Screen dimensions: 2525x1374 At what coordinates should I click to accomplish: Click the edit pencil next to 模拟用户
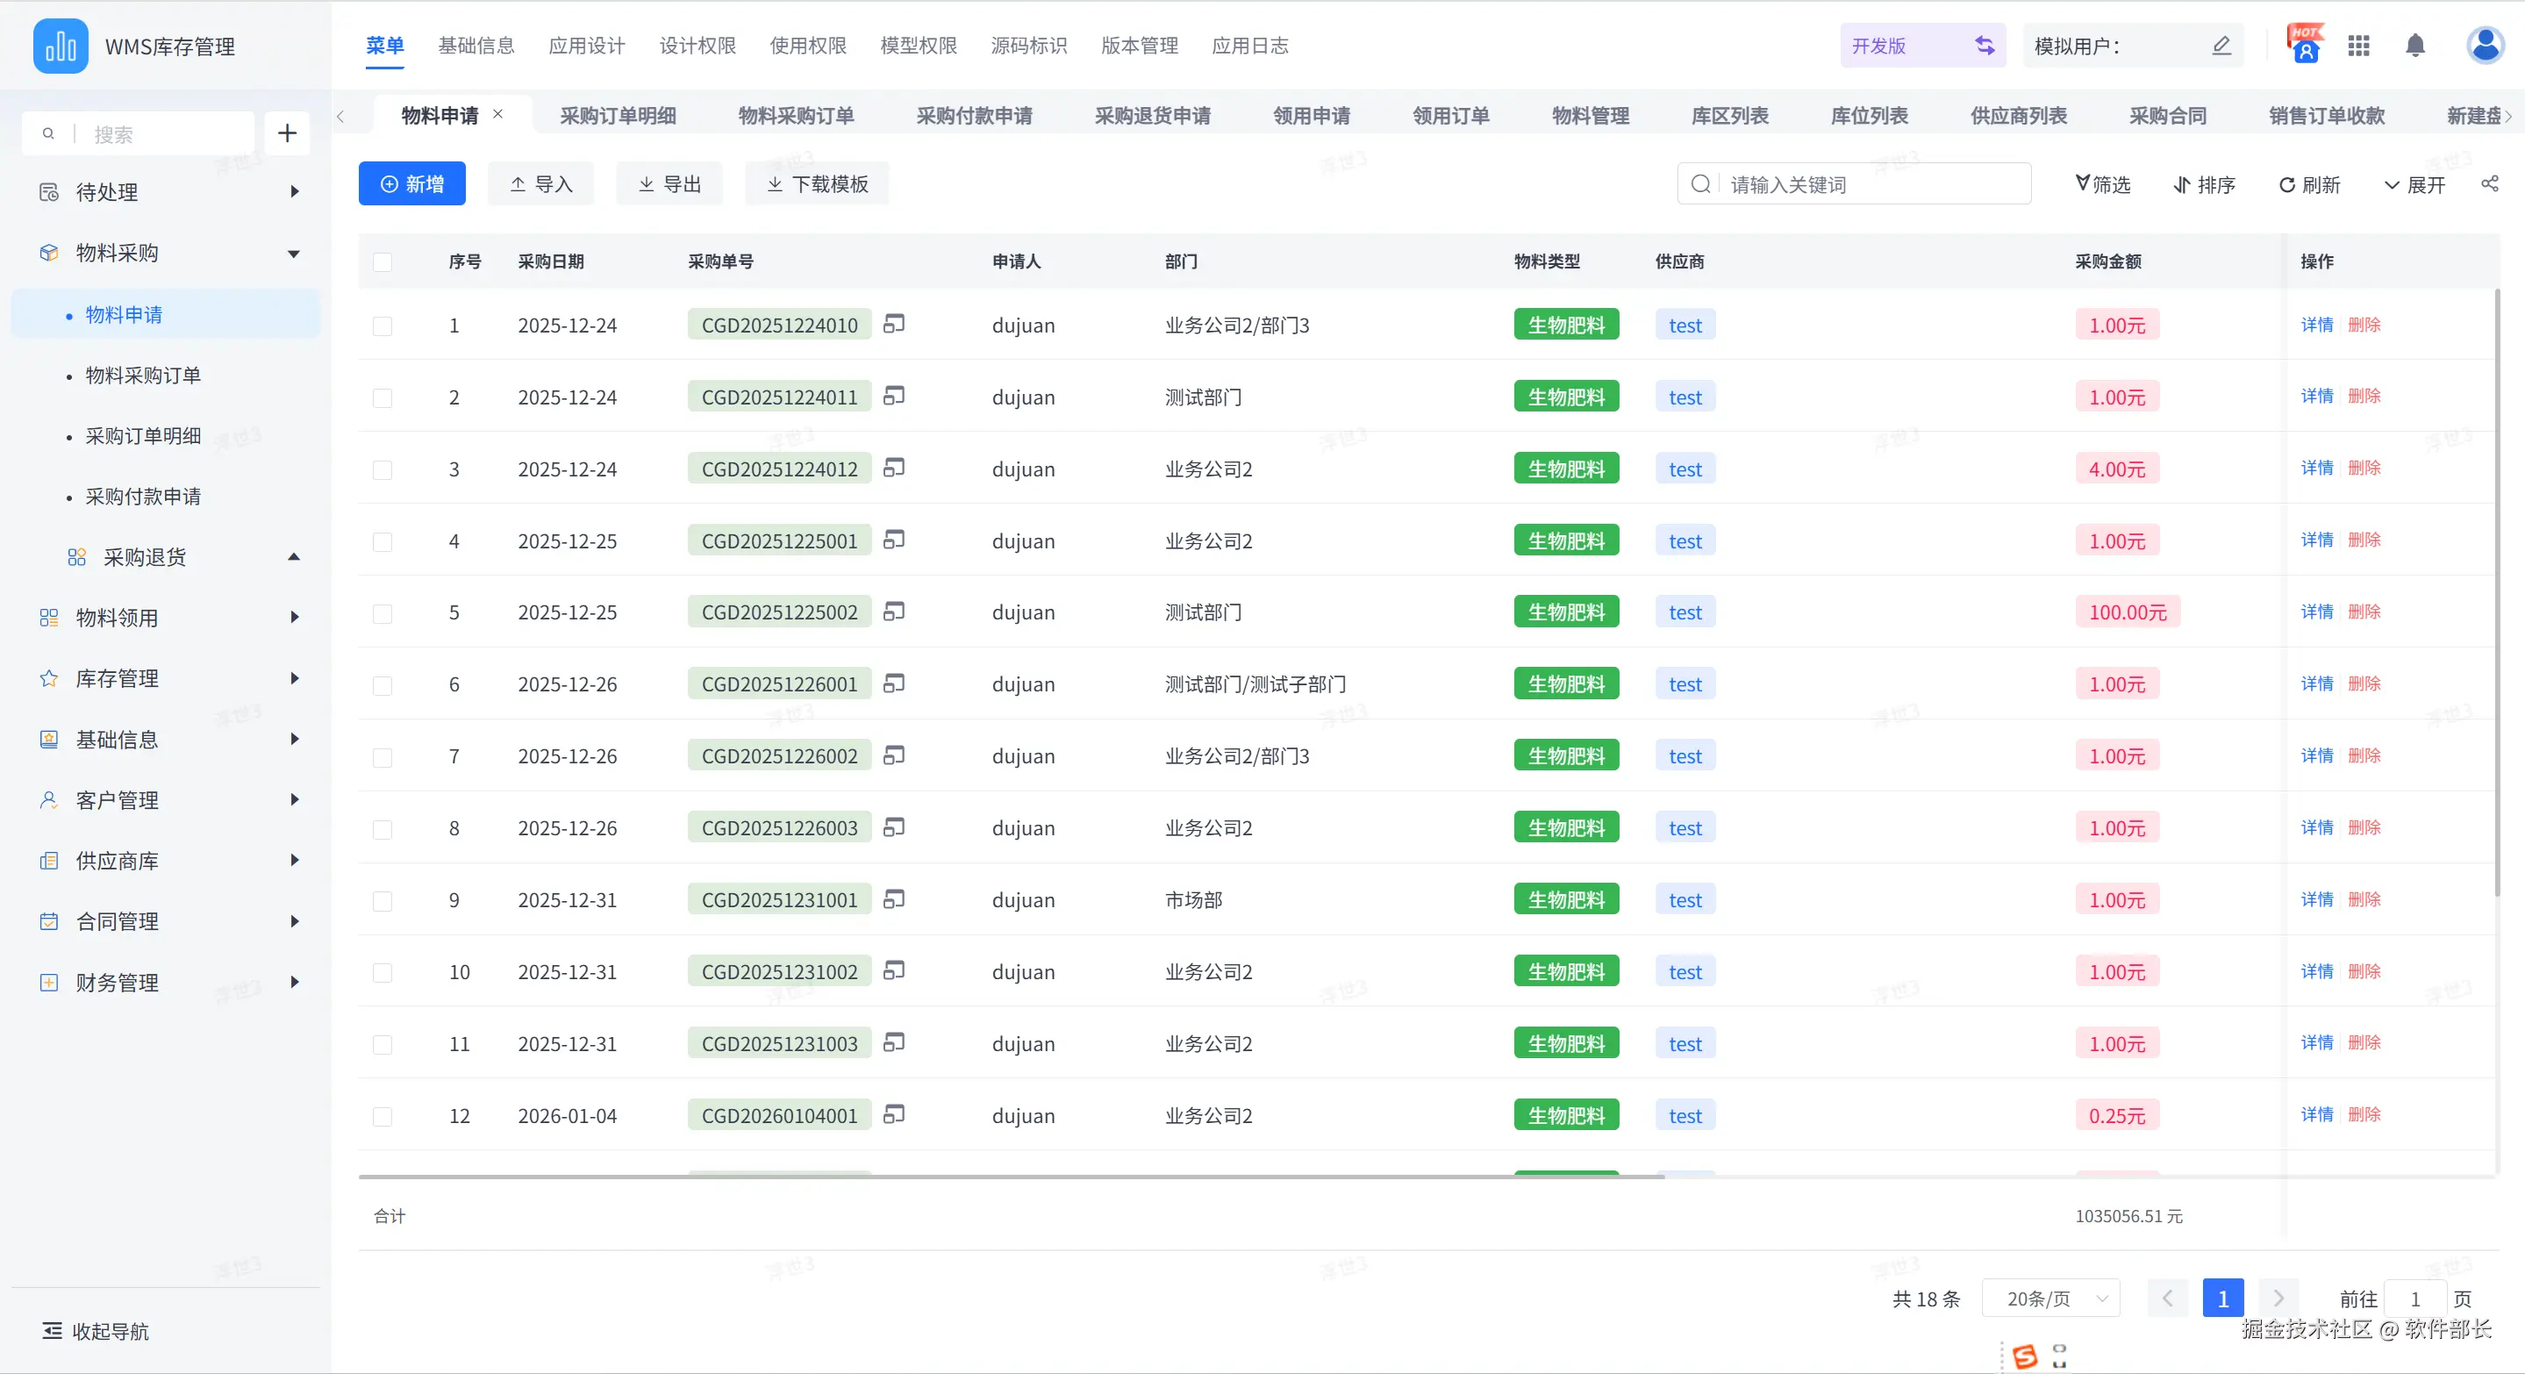tap(2221, 45)
